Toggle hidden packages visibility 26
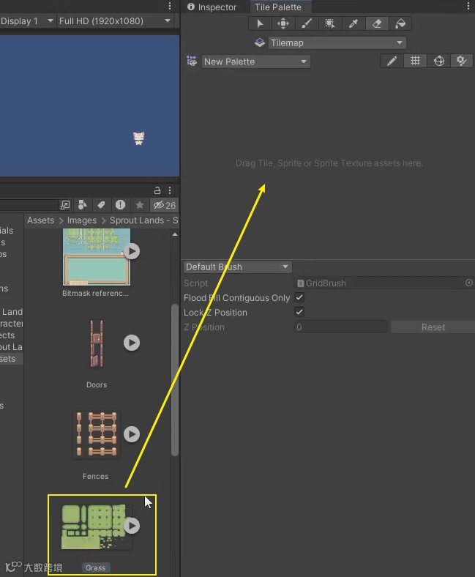This screenshot has width=475, height=577. pyautogui.click(x=165, y=205)
